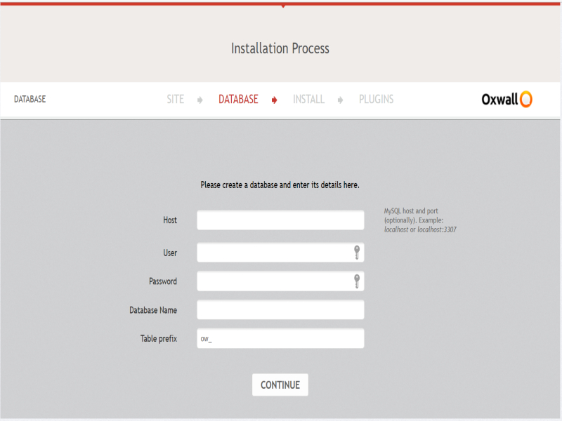Click the Installation Process heading
This screenshot has height=421, width=562.
280,48
